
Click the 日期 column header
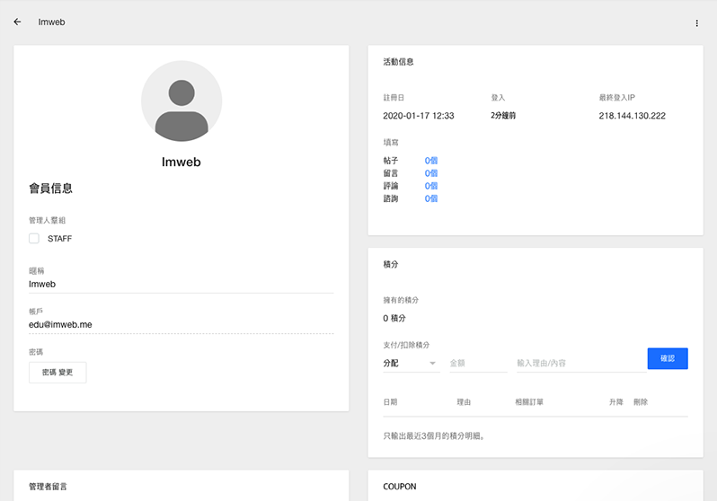click(x=390, y=402)
